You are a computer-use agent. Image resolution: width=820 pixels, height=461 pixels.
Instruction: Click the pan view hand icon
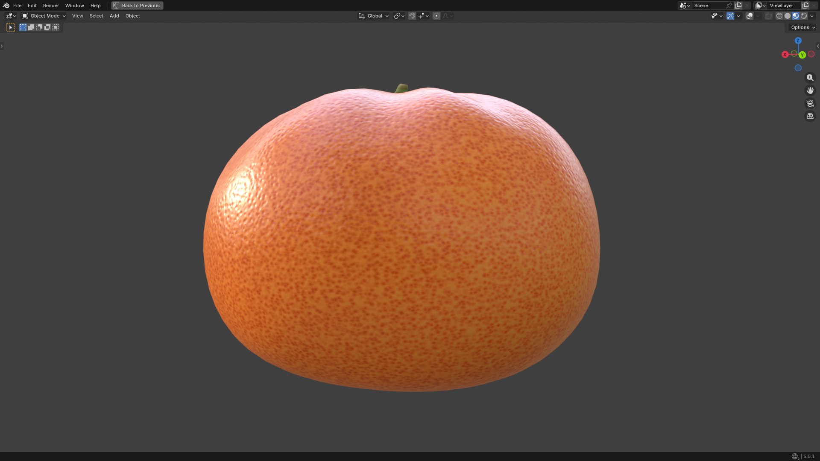tap(810, 90)
